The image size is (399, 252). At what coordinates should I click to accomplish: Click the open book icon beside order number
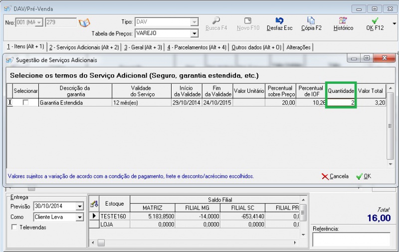tap(84, 23)
